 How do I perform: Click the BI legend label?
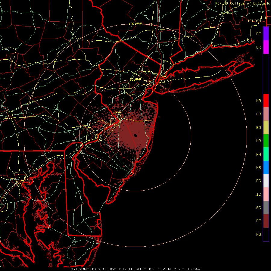pyautogui.click(x=259, y=221)
